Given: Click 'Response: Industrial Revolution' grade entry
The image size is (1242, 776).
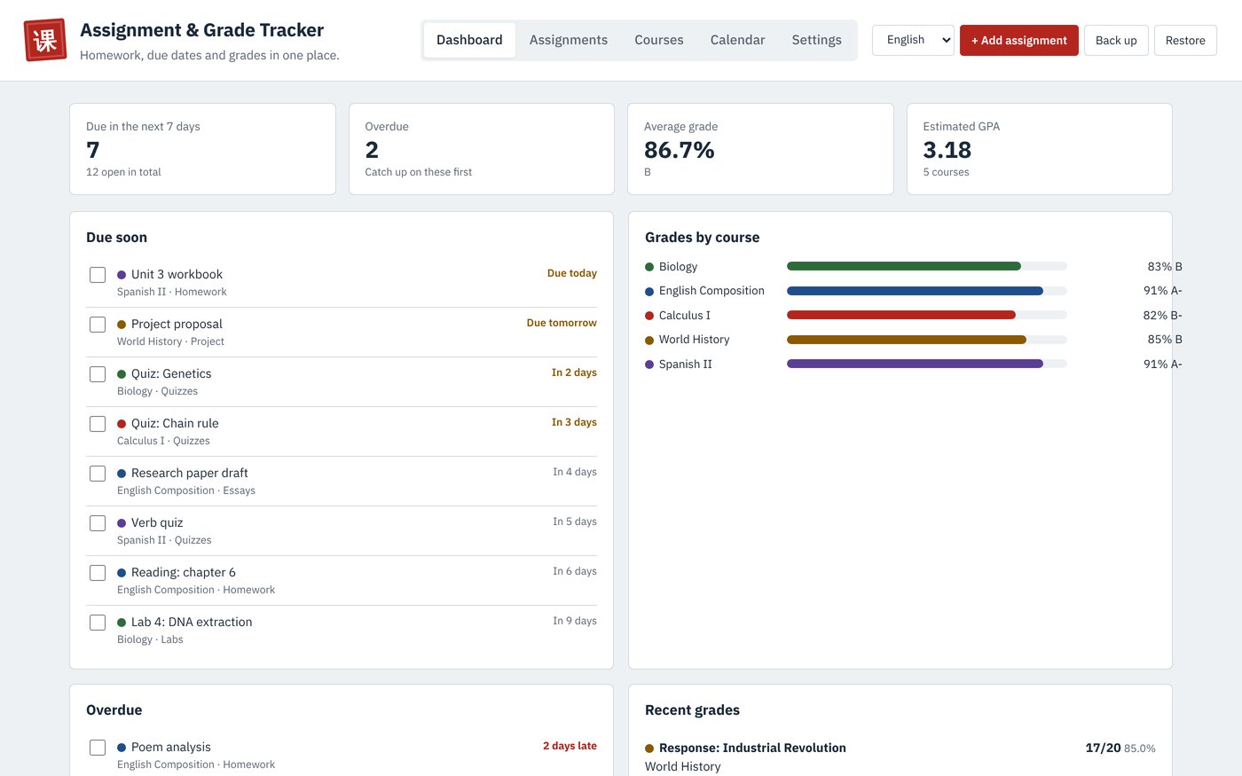Looking at the screenshot, I should [752, 748].
